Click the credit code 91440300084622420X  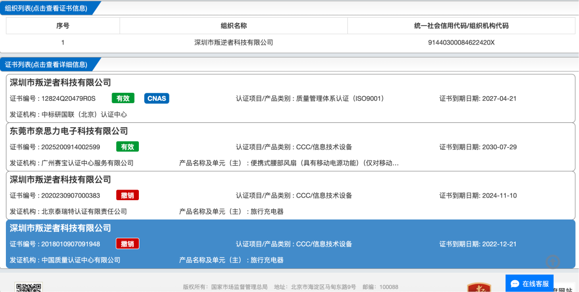pos(461,42)
